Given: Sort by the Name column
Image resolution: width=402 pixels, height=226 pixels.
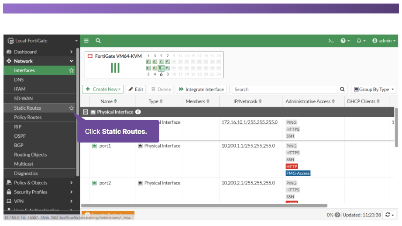Looking at the screenshot, I should click(109, 101).
